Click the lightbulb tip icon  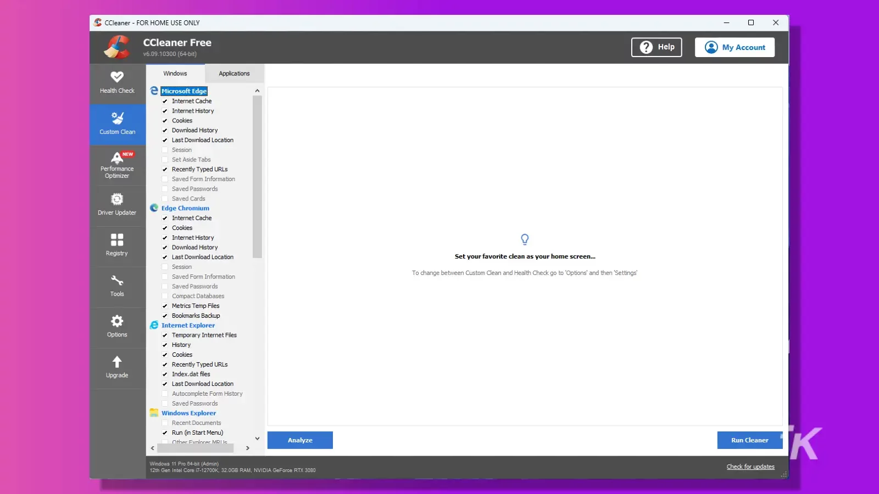(525, 239)
